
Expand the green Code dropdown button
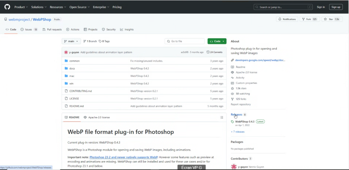[x=217, y=41]
